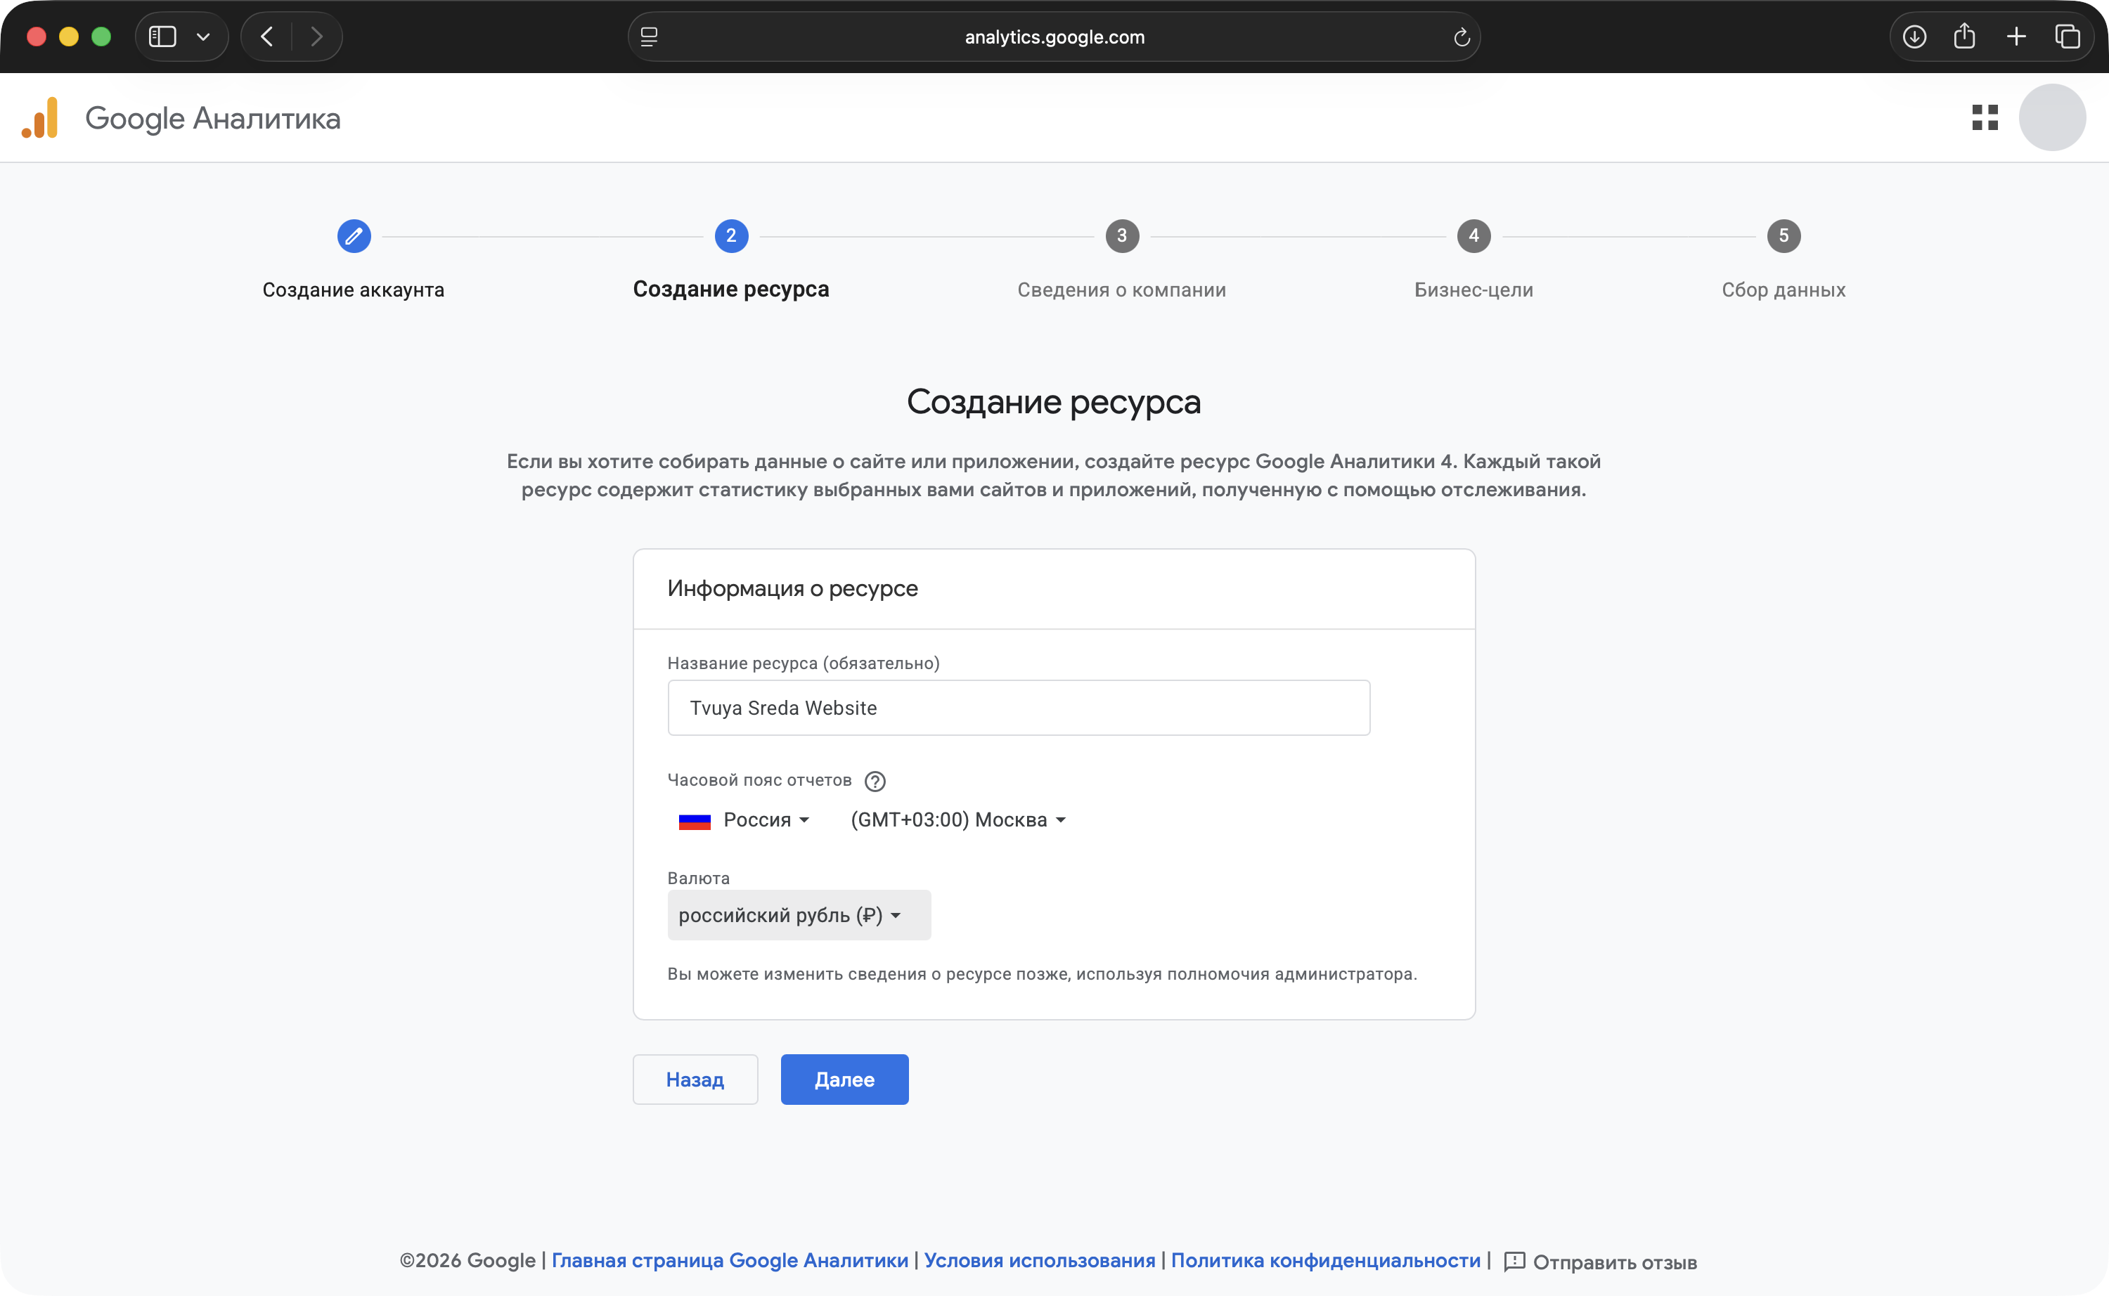This screenshot has height=1296, width=2109.
Task: Click the Safari forward arrow
Action: (x=316, y=37)
